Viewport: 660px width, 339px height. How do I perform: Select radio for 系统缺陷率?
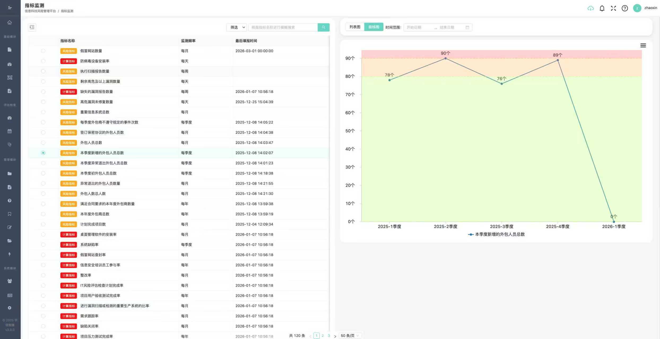click(43, 245)
